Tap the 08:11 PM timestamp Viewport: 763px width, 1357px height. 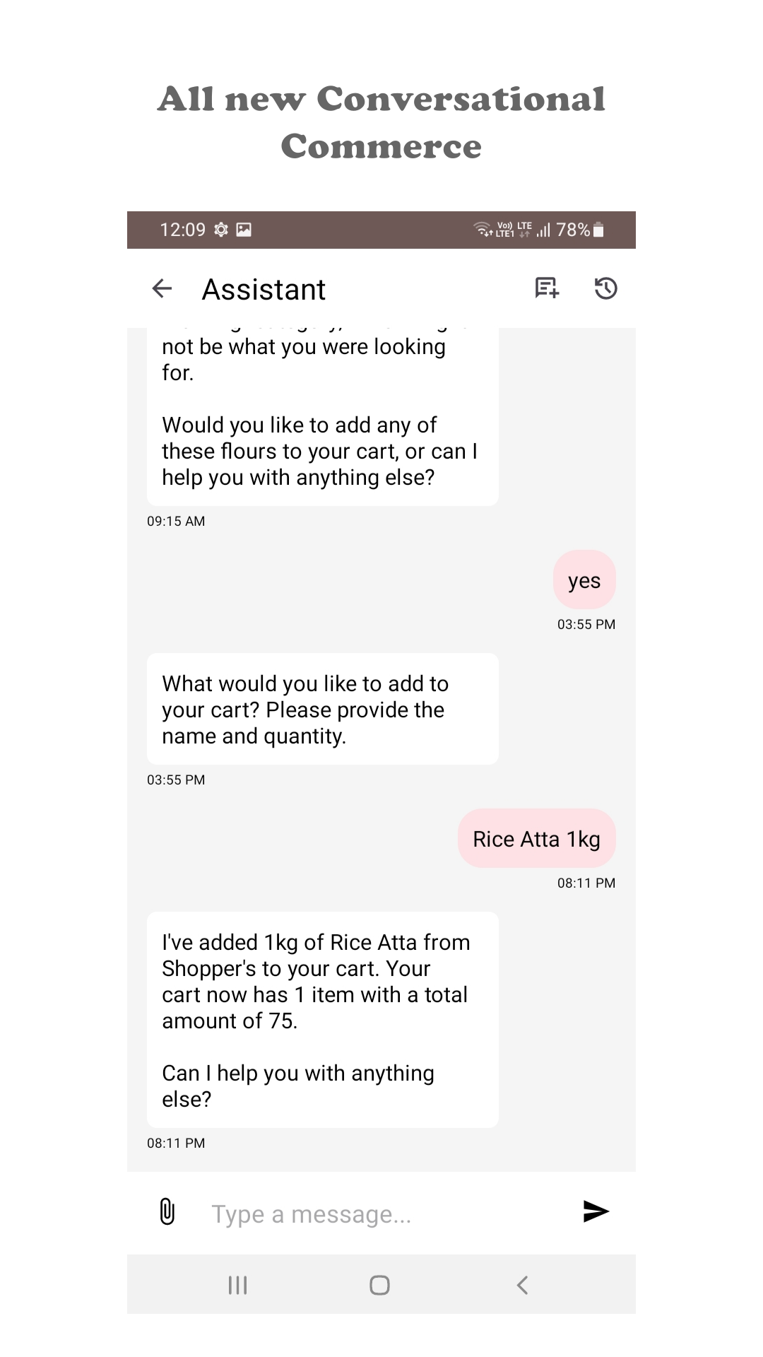[586, 882]
